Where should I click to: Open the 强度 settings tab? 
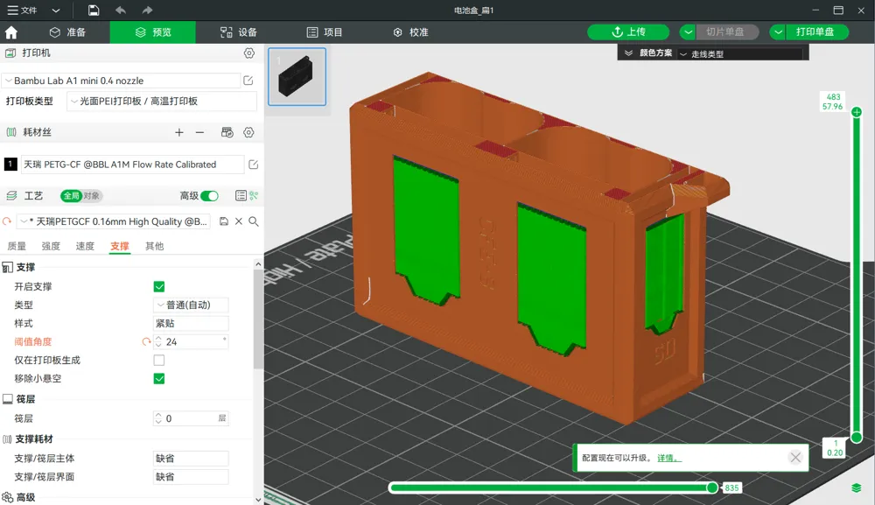pyautogui.click(x=51, y=246)
